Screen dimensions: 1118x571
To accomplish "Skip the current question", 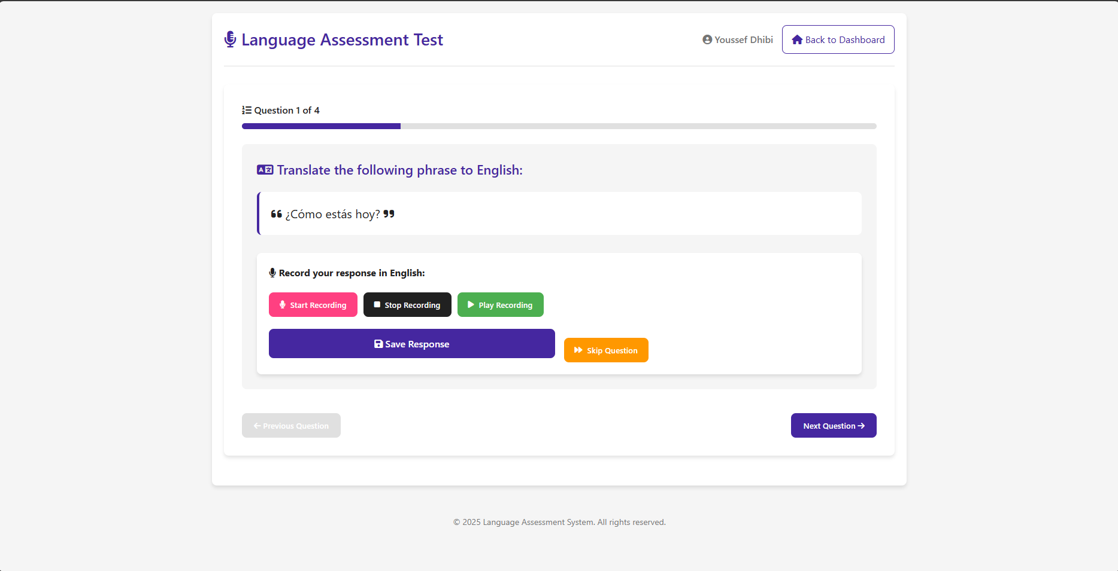I will click(x=605, y=350).
